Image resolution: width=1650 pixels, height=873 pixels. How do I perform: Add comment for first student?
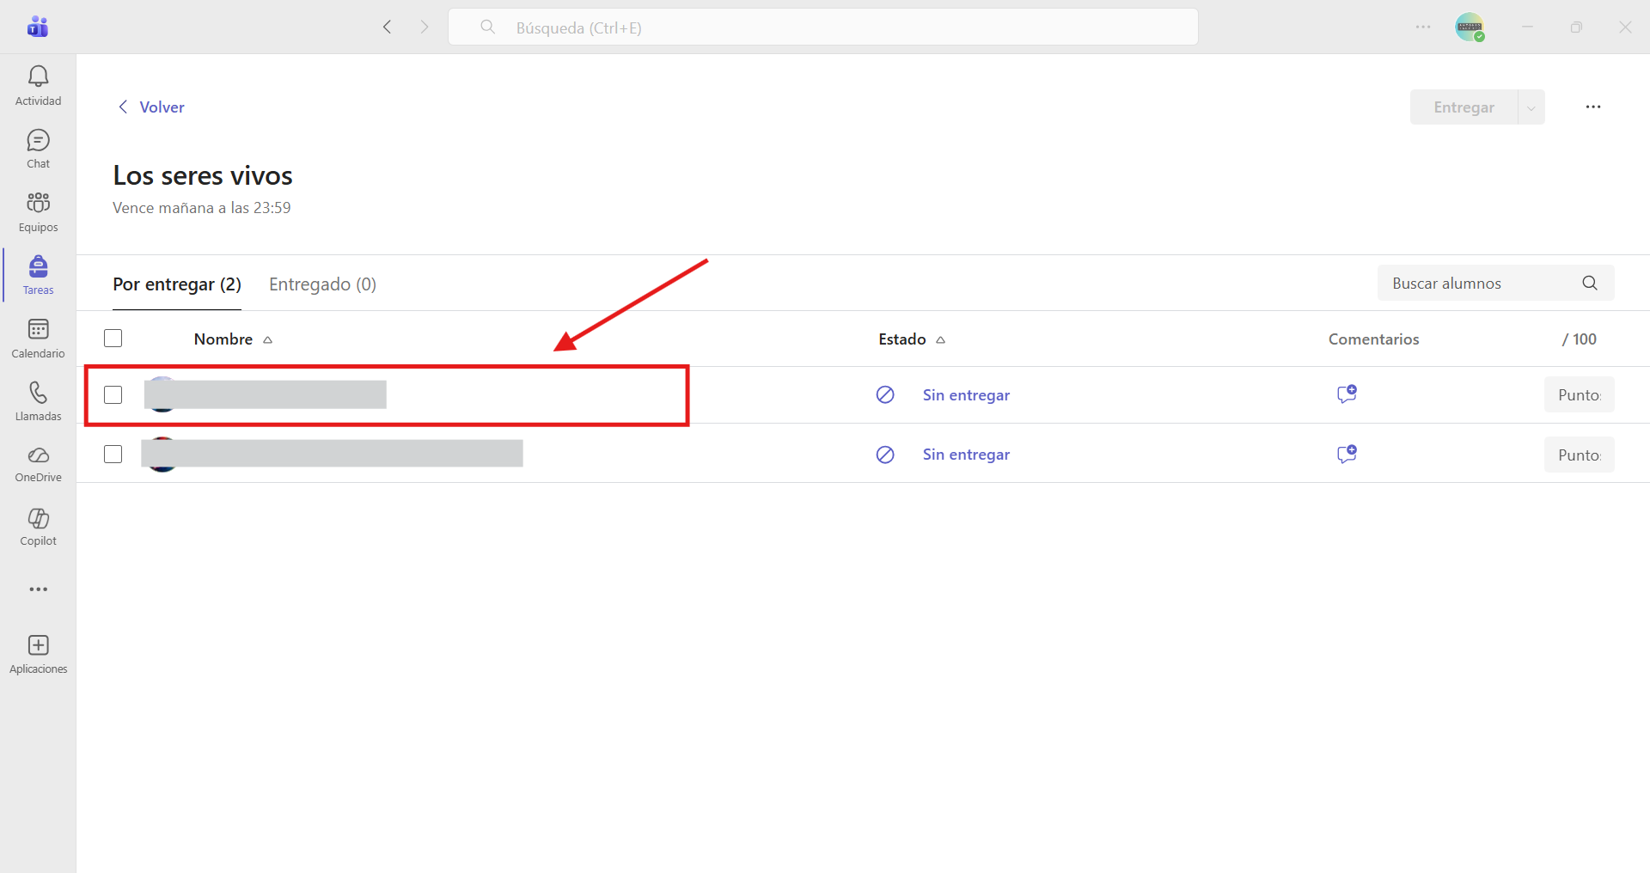(x=1347, y=394)
